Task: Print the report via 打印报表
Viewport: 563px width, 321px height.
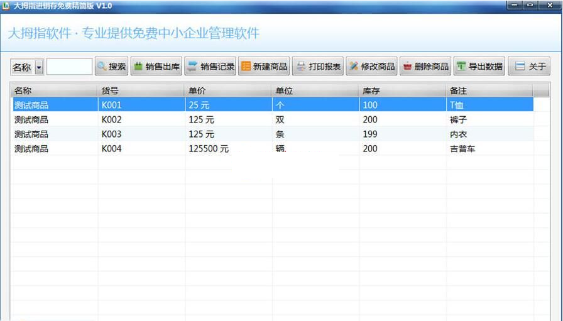Action: pyautogui.click(x=318, y=67)
